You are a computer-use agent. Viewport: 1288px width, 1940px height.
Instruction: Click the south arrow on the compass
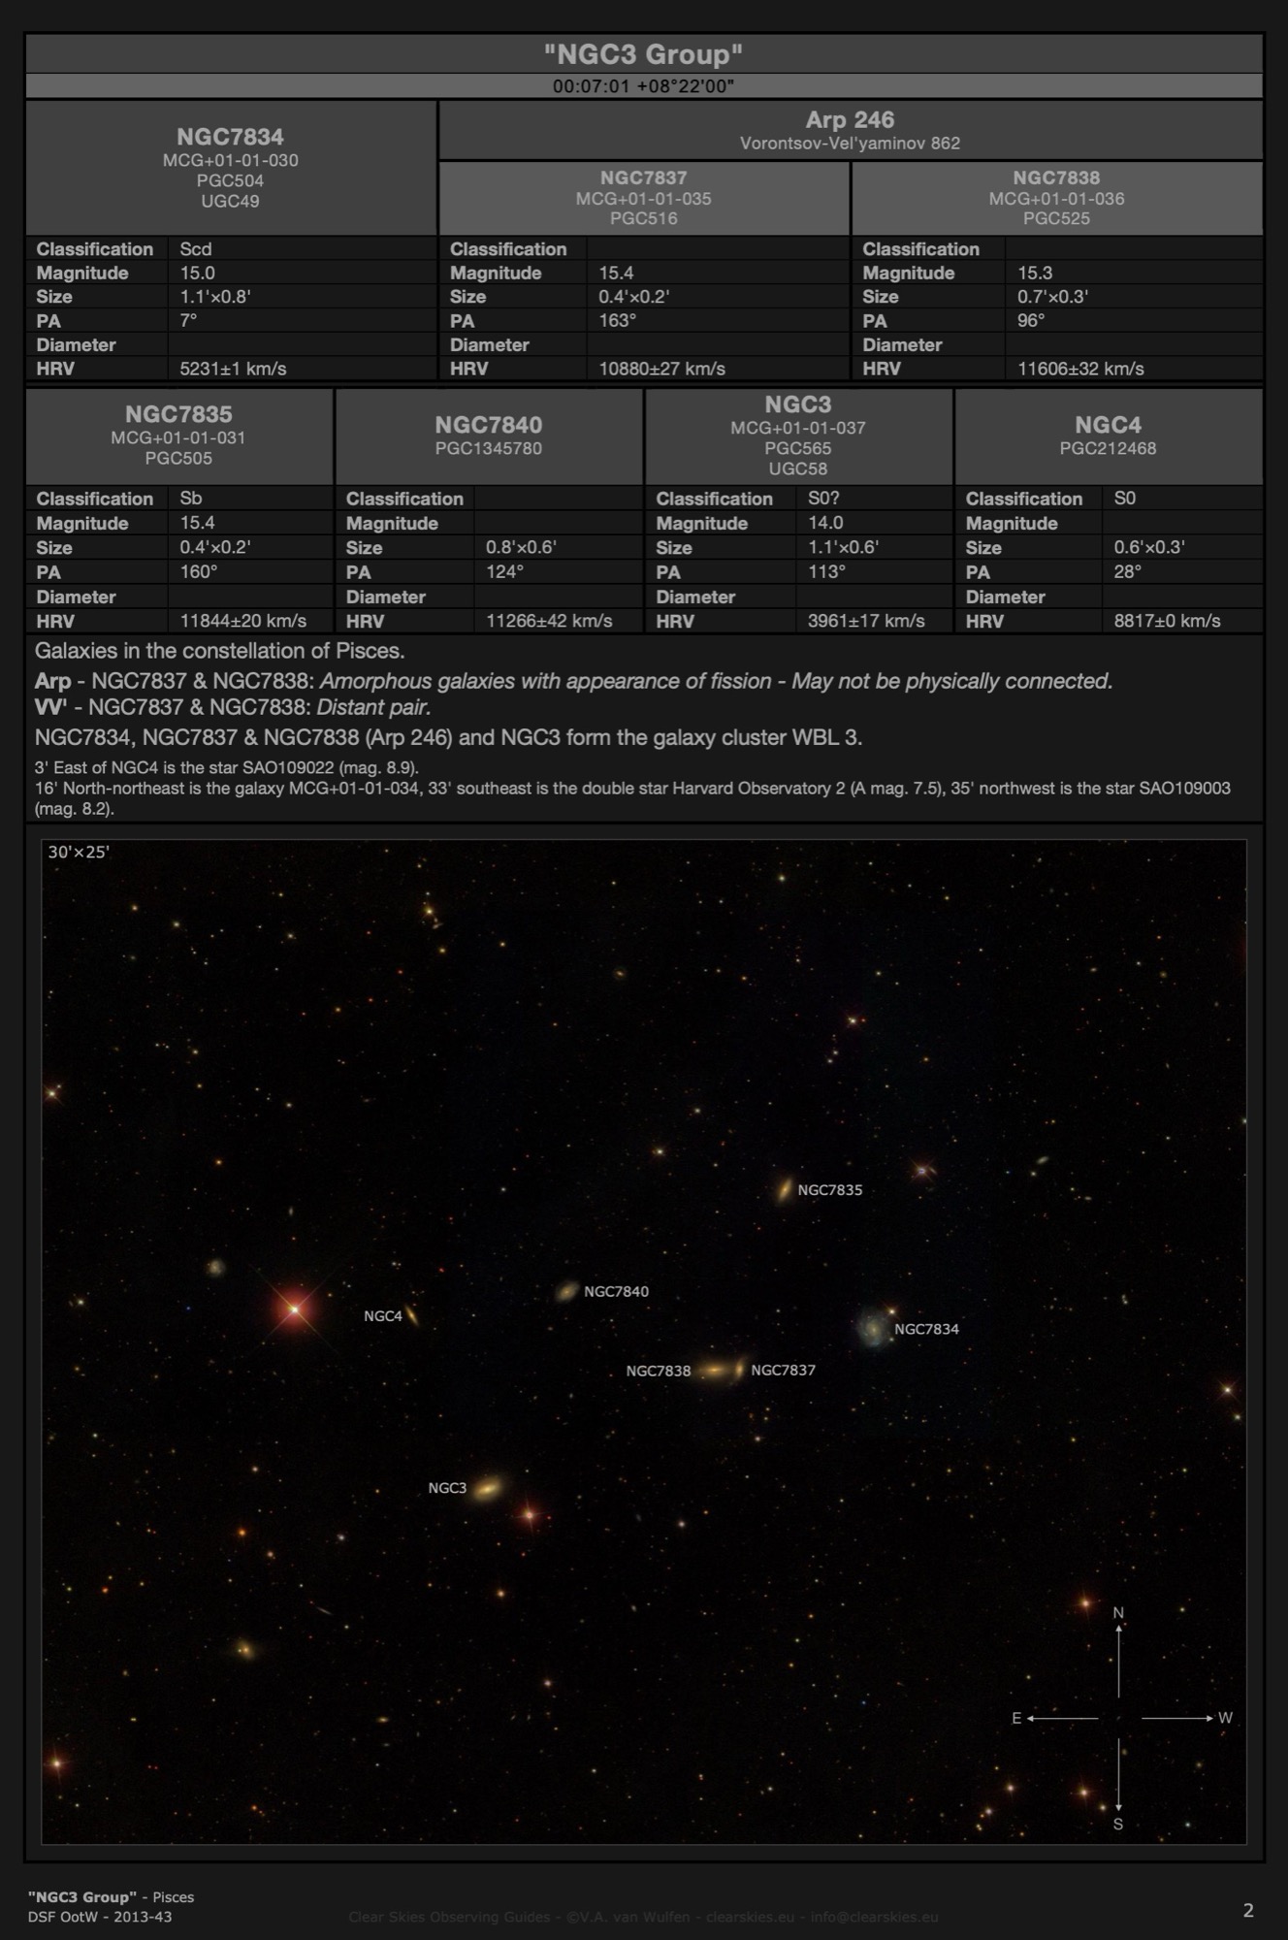(x=1118, y=1777)
